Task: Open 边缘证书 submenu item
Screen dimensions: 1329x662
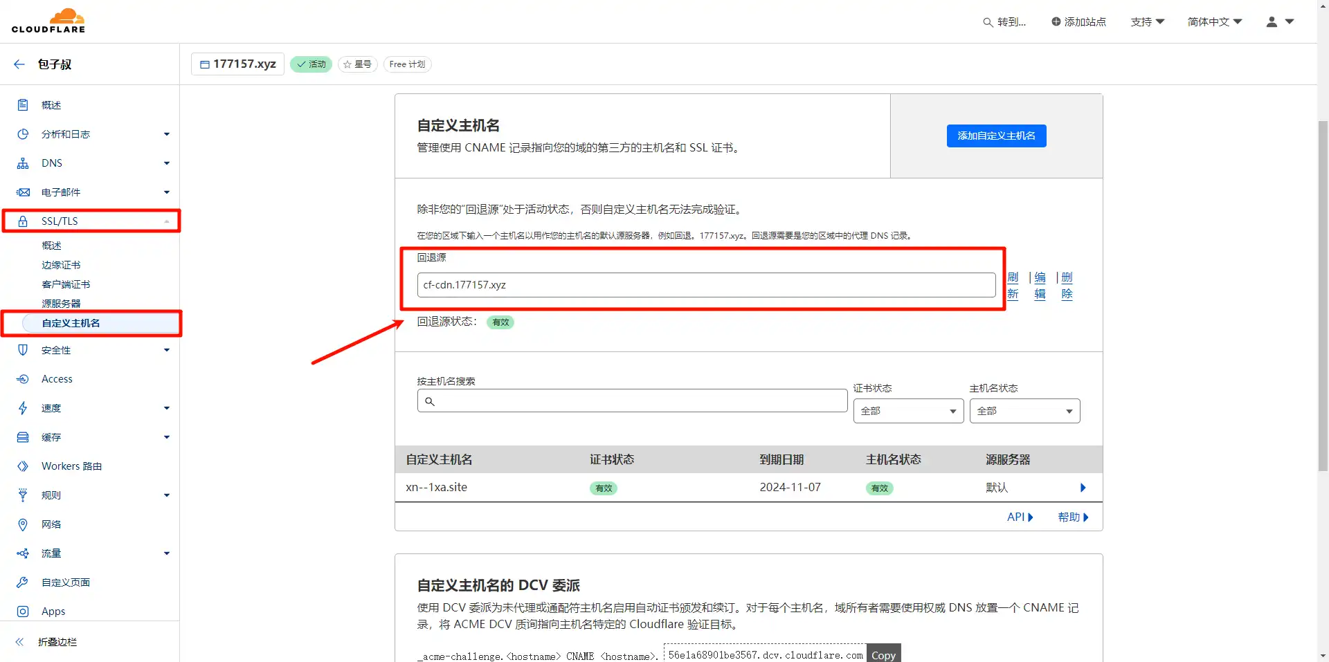Action: (61, 265)
